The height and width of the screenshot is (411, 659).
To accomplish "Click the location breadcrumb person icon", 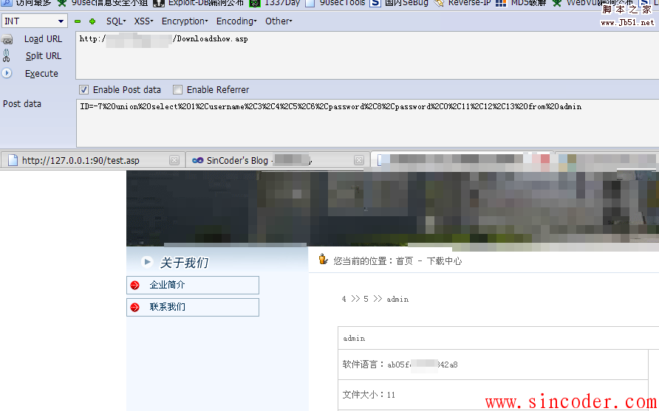I will [323, 259].
